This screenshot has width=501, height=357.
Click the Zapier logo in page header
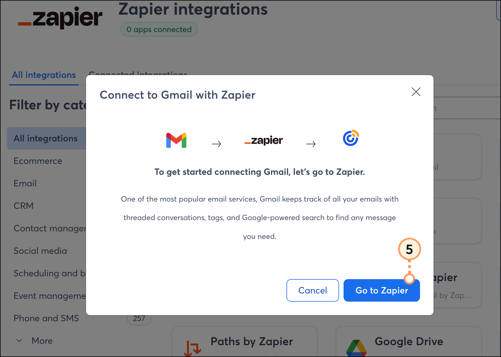coord(60,17)
